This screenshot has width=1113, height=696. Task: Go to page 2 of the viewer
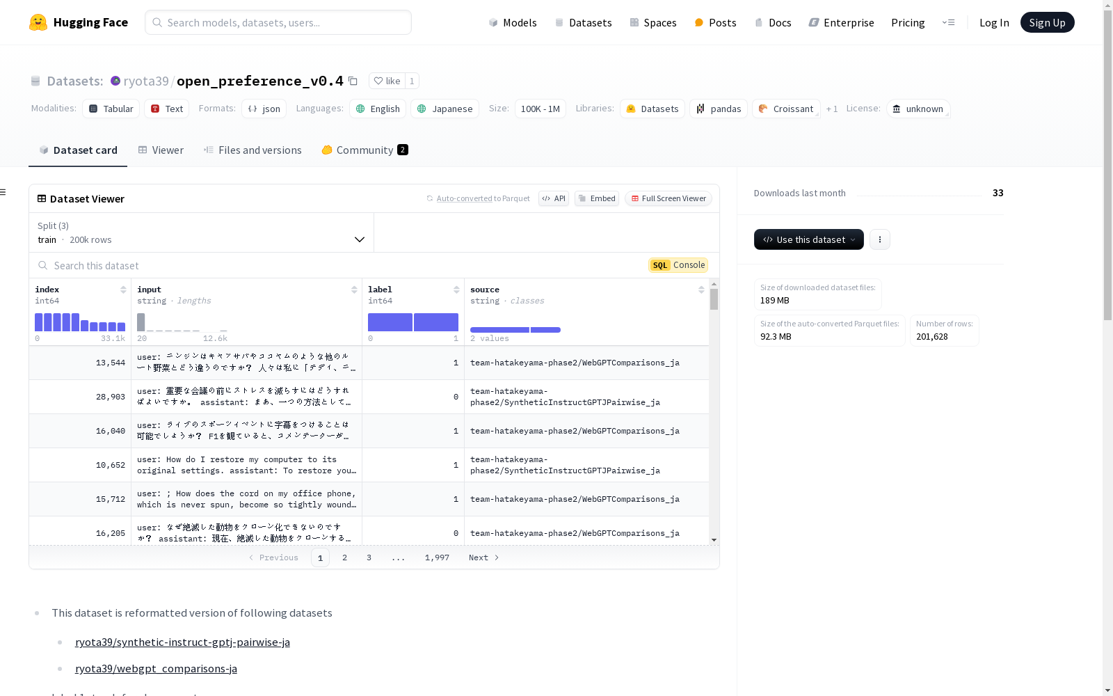point(344,557)
